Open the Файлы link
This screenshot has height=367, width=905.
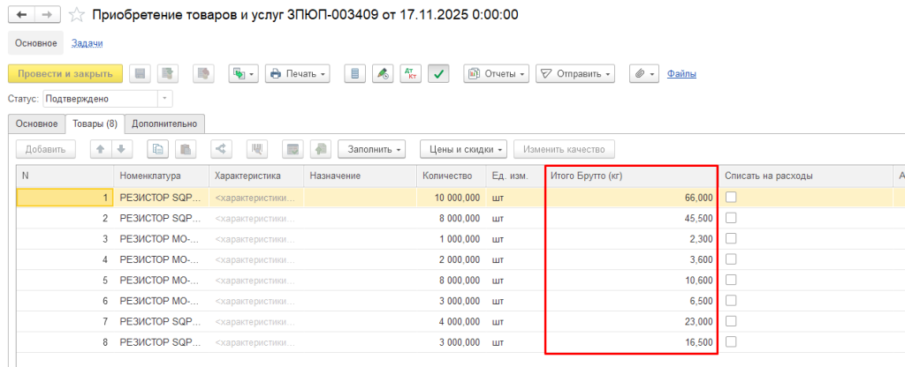click(x=681, y=74)
